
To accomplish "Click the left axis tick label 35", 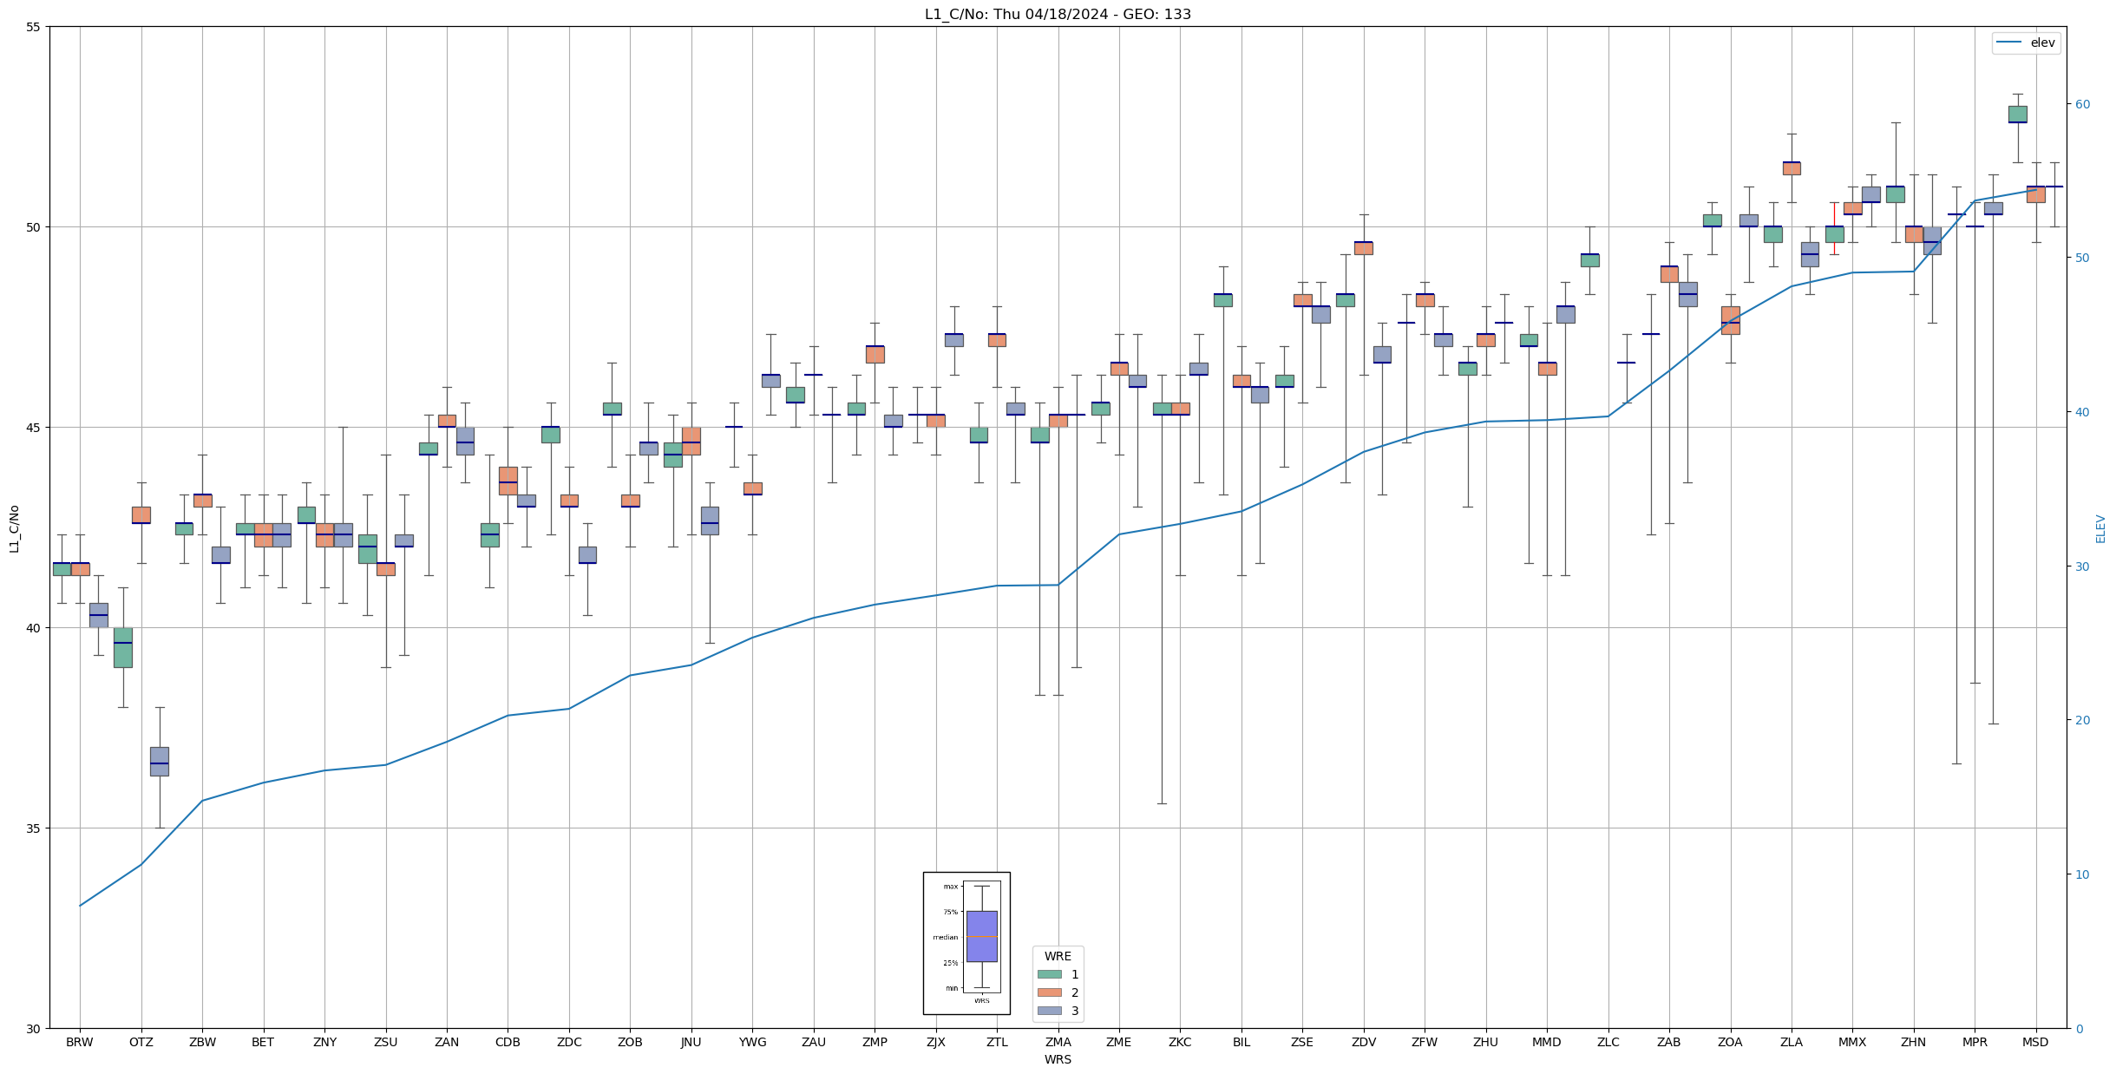I will pos(34,828).
